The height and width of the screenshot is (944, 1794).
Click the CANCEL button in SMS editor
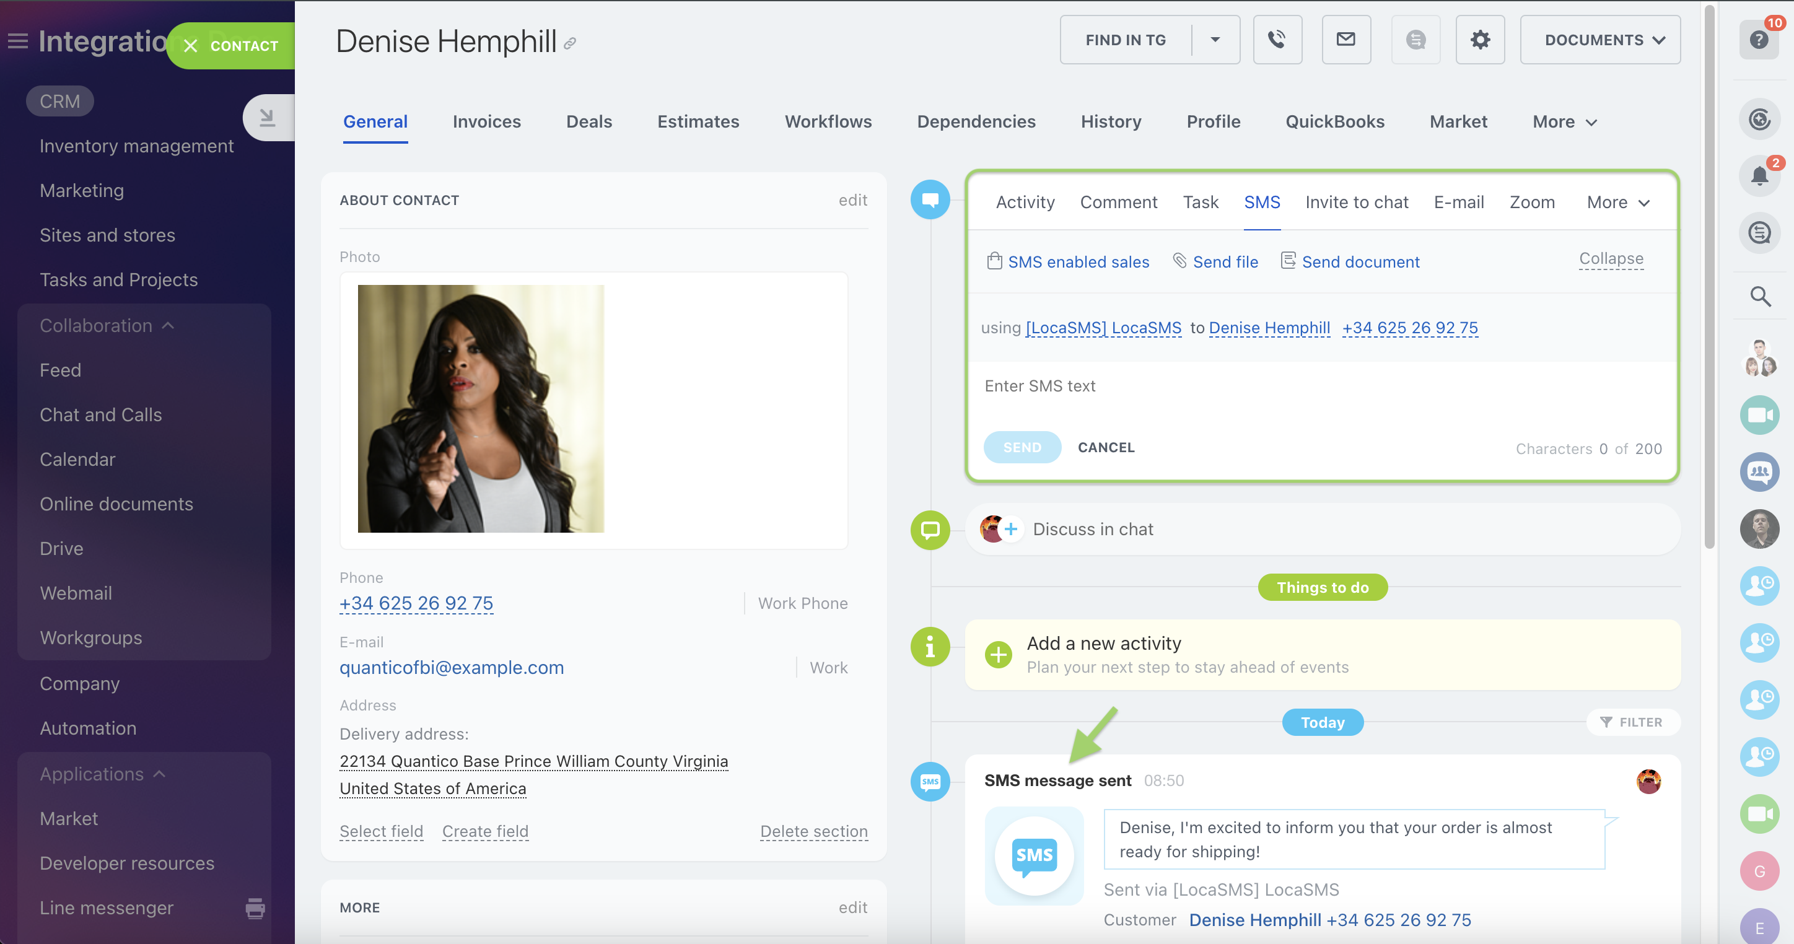coord(1106,448)
